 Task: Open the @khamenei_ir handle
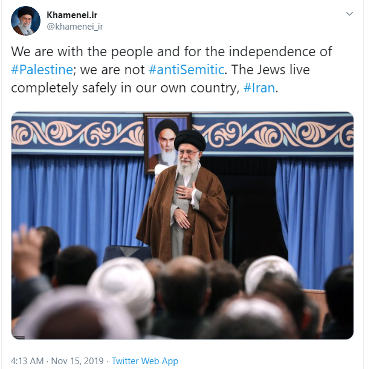tap(75, 27)
